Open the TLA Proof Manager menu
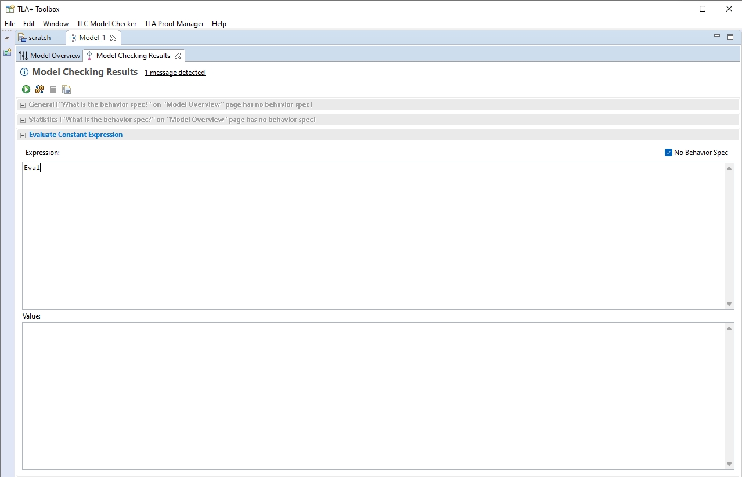Screen dimensions: 742x477 click(x=174, y=24)
